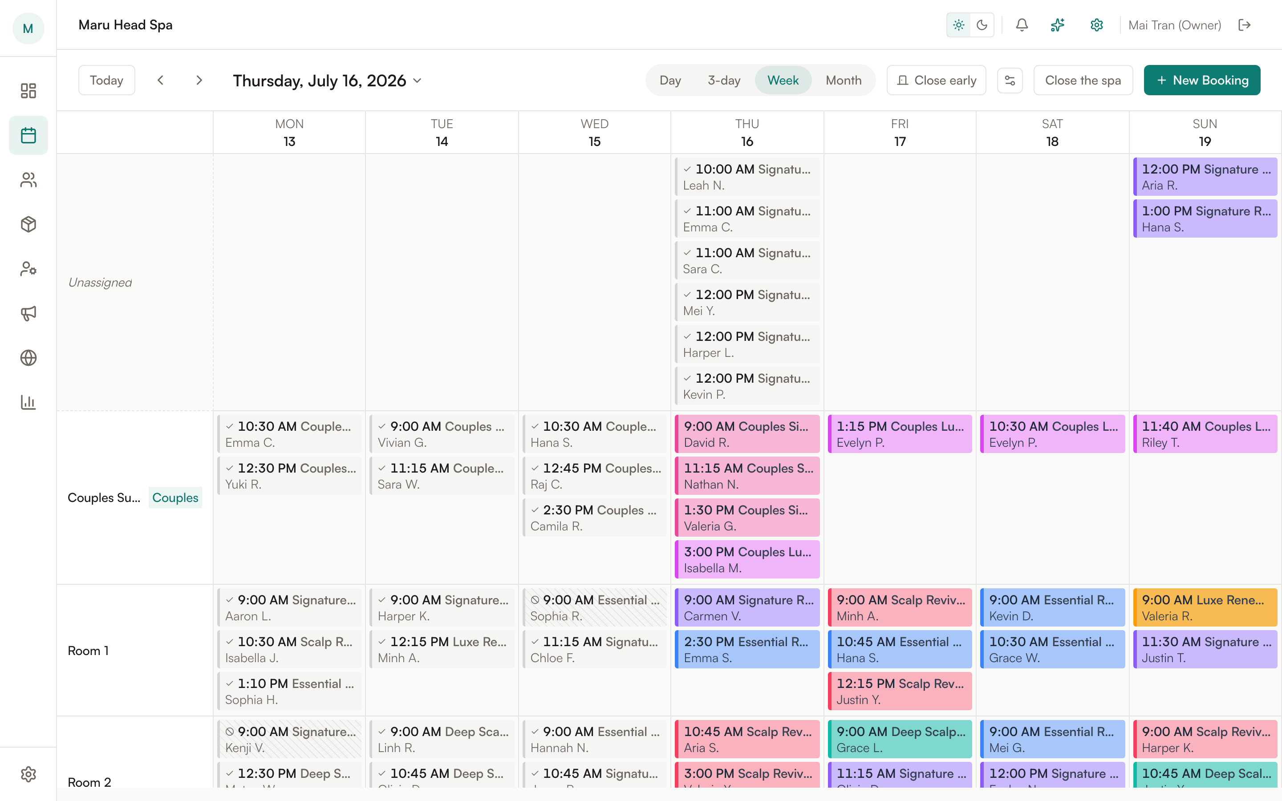Click the M logo avatar
Screen dimensions: 1282x801
click(x=28, y=28)
